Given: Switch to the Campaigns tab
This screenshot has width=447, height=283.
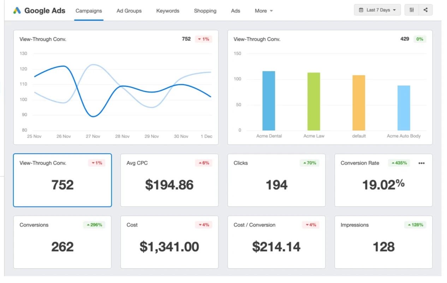Looking at the screenshot, I should [x=89, y=11].
